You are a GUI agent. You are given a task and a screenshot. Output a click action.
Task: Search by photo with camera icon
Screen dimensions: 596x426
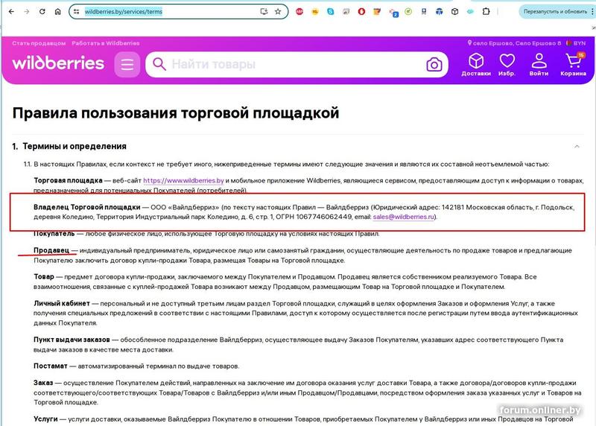point(434,64)
